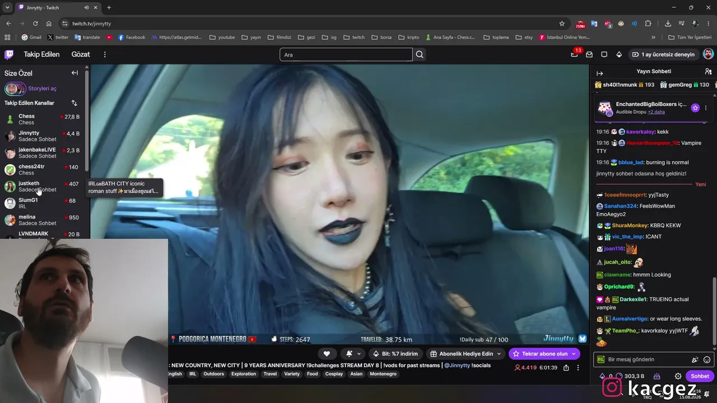This screenshot has width=717, height=403.
Task: Open the Twitch inbox icon
Action: [x=589, y=54]
